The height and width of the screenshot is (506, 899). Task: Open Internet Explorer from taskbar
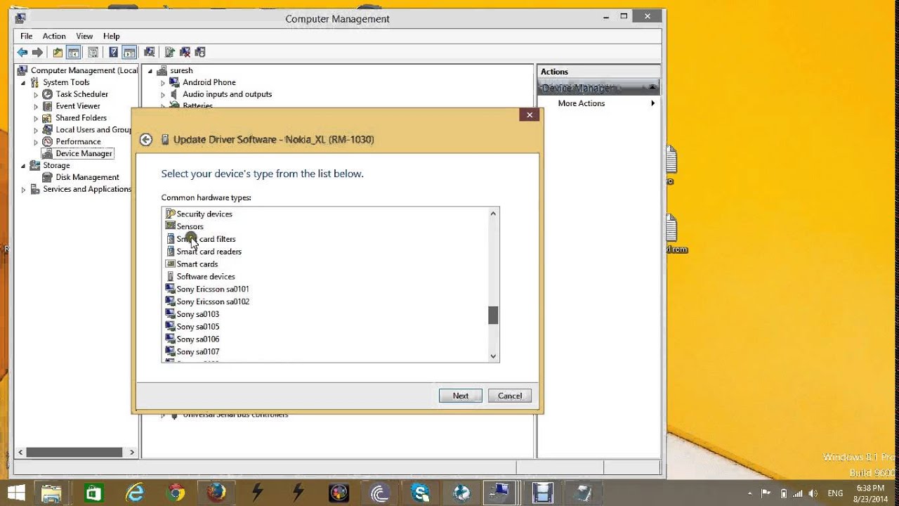[135, 493]
